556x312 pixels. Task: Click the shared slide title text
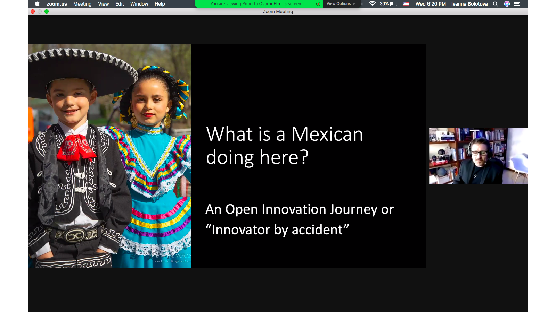coord(284,145)
